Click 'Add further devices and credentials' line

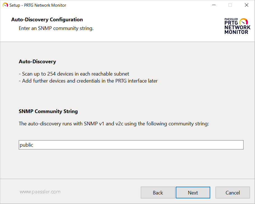pos(88,81)
